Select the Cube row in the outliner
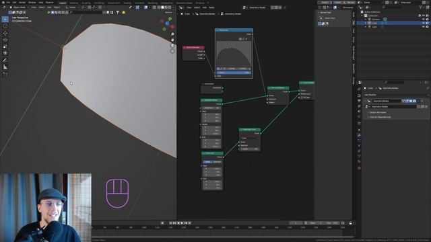Image resolution: width=431 pixels, height=242 pixels. [393, 24]
